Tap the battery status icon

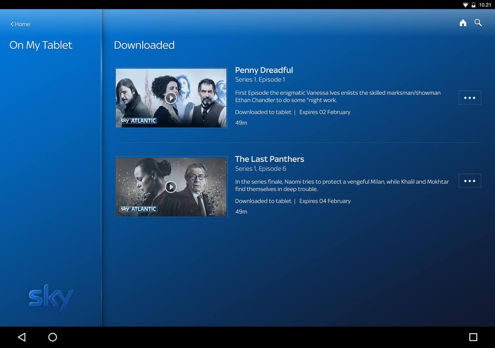(473, 5)
